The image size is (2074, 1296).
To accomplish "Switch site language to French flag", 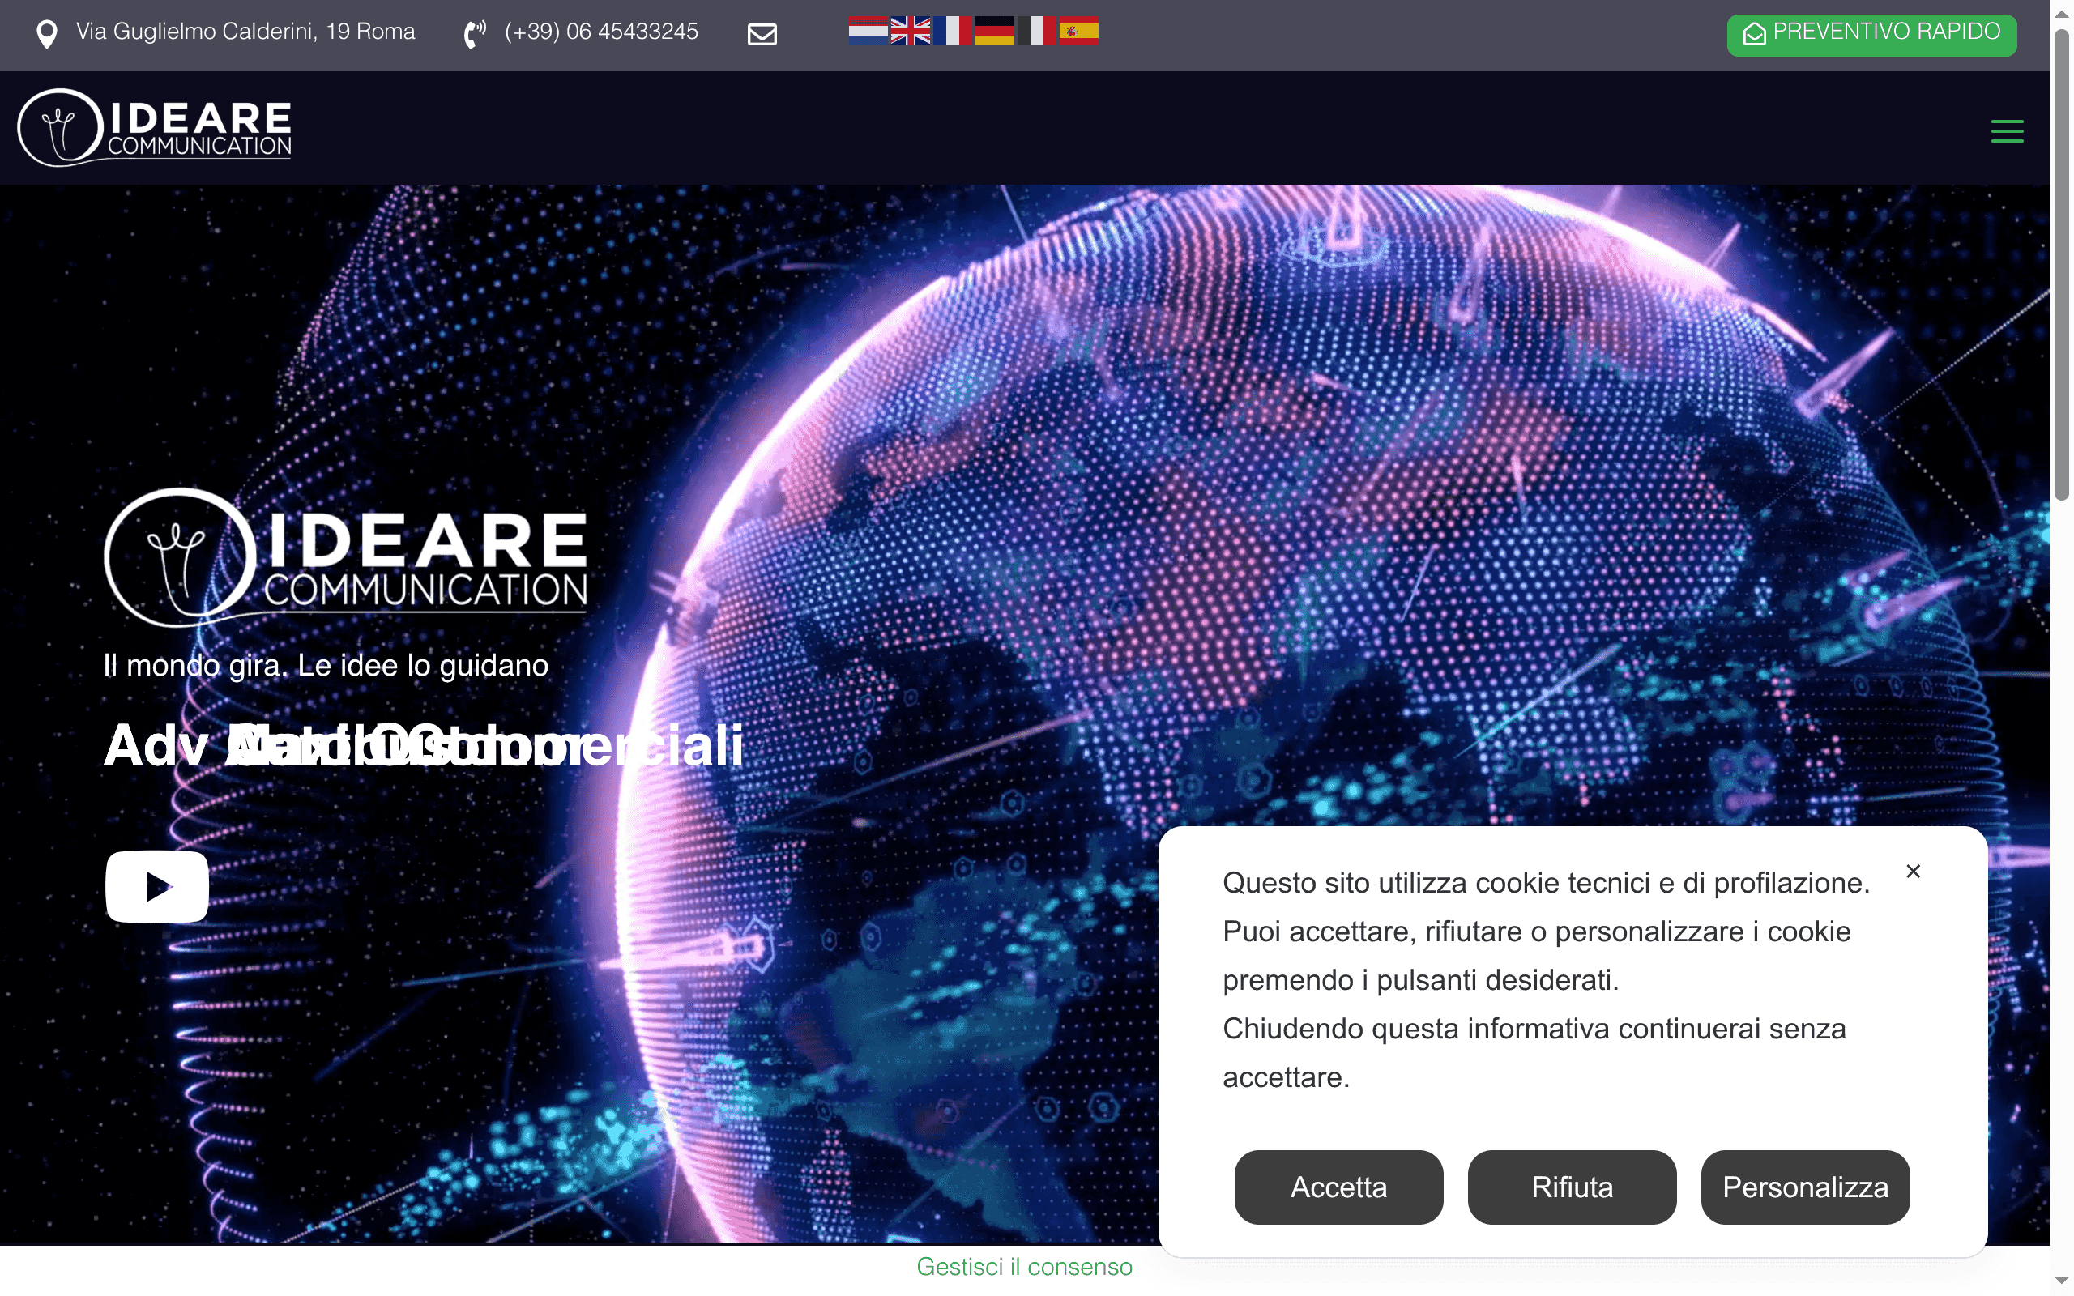I will pos(954,31).
